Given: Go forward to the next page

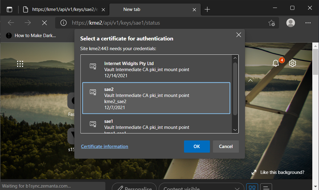Looking at the screenshot, I should pos(28,23).
